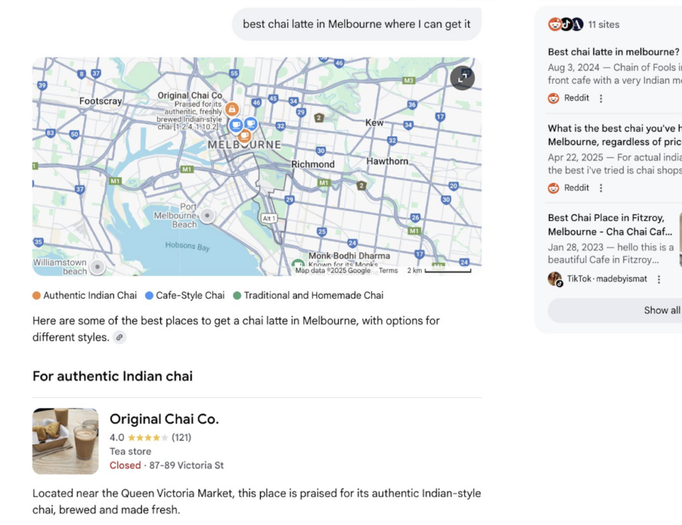Open the "Best chai latte in melbourne?" result
The image size is (682, 525).
613,52
